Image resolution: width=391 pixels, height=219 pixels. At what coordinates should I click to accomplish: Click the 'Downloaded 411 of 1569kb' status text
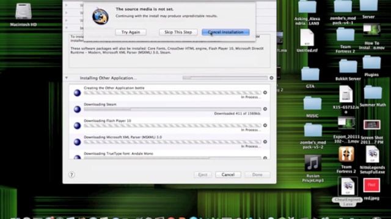[x=238, y=114]
